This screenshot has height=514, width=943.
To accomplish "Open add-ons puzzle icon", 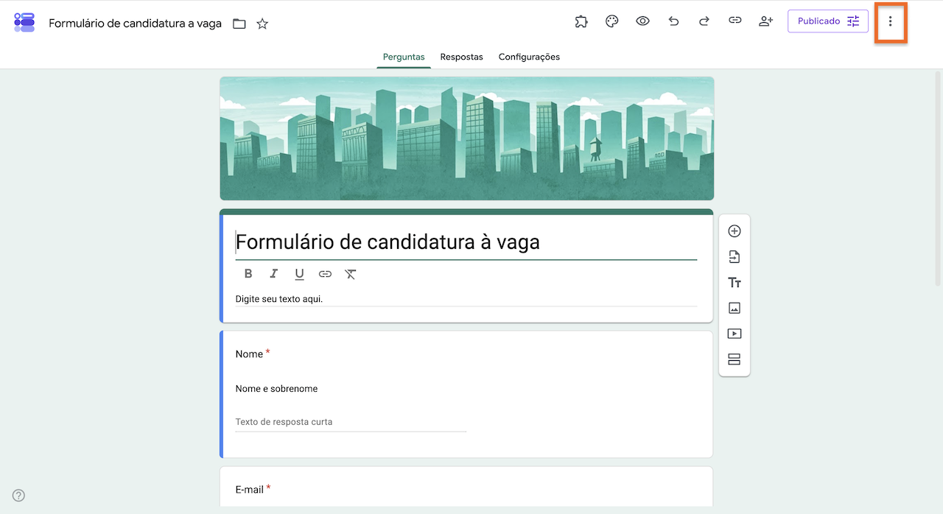I will [x=581, y=21].
